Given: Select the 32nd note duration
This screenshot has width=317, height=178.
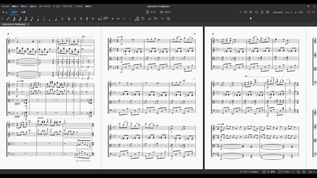Looking at the screenshot, I should point(20,18).
